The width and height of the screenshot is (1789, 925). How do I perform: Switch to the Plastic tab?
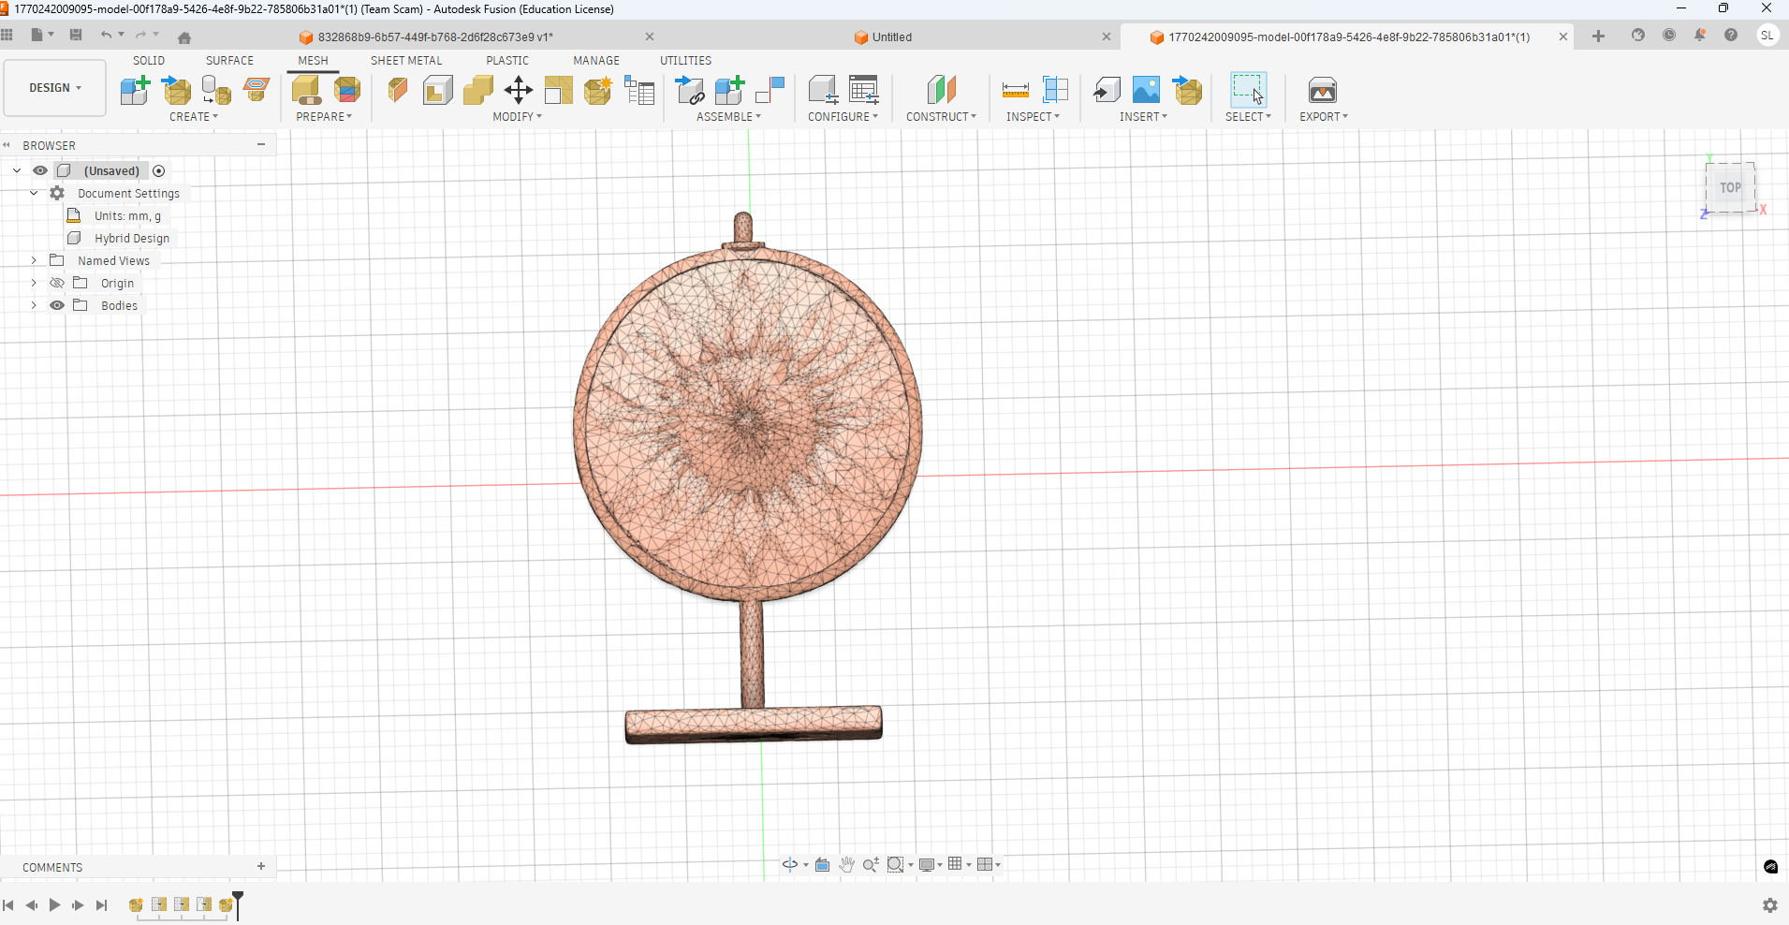coord(507,60)
